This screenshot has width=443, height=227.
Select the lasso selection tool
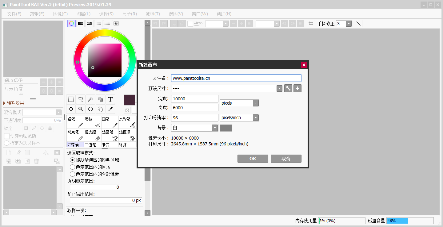click(x=81, y=99)
